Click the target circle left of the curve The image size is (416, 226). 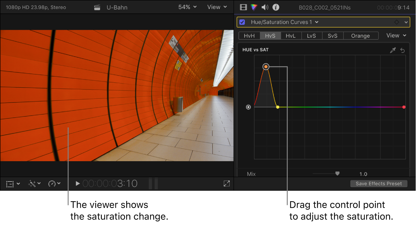click(248, 107)
